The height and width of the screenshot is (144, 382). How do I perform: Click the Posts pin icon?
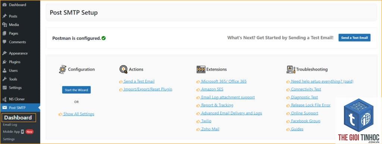click(x=4, y=16)
